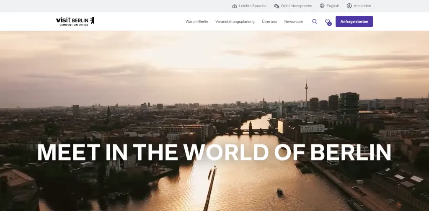Expand the Veranstaltungsplanung navigation item

(x=235, y=21)
